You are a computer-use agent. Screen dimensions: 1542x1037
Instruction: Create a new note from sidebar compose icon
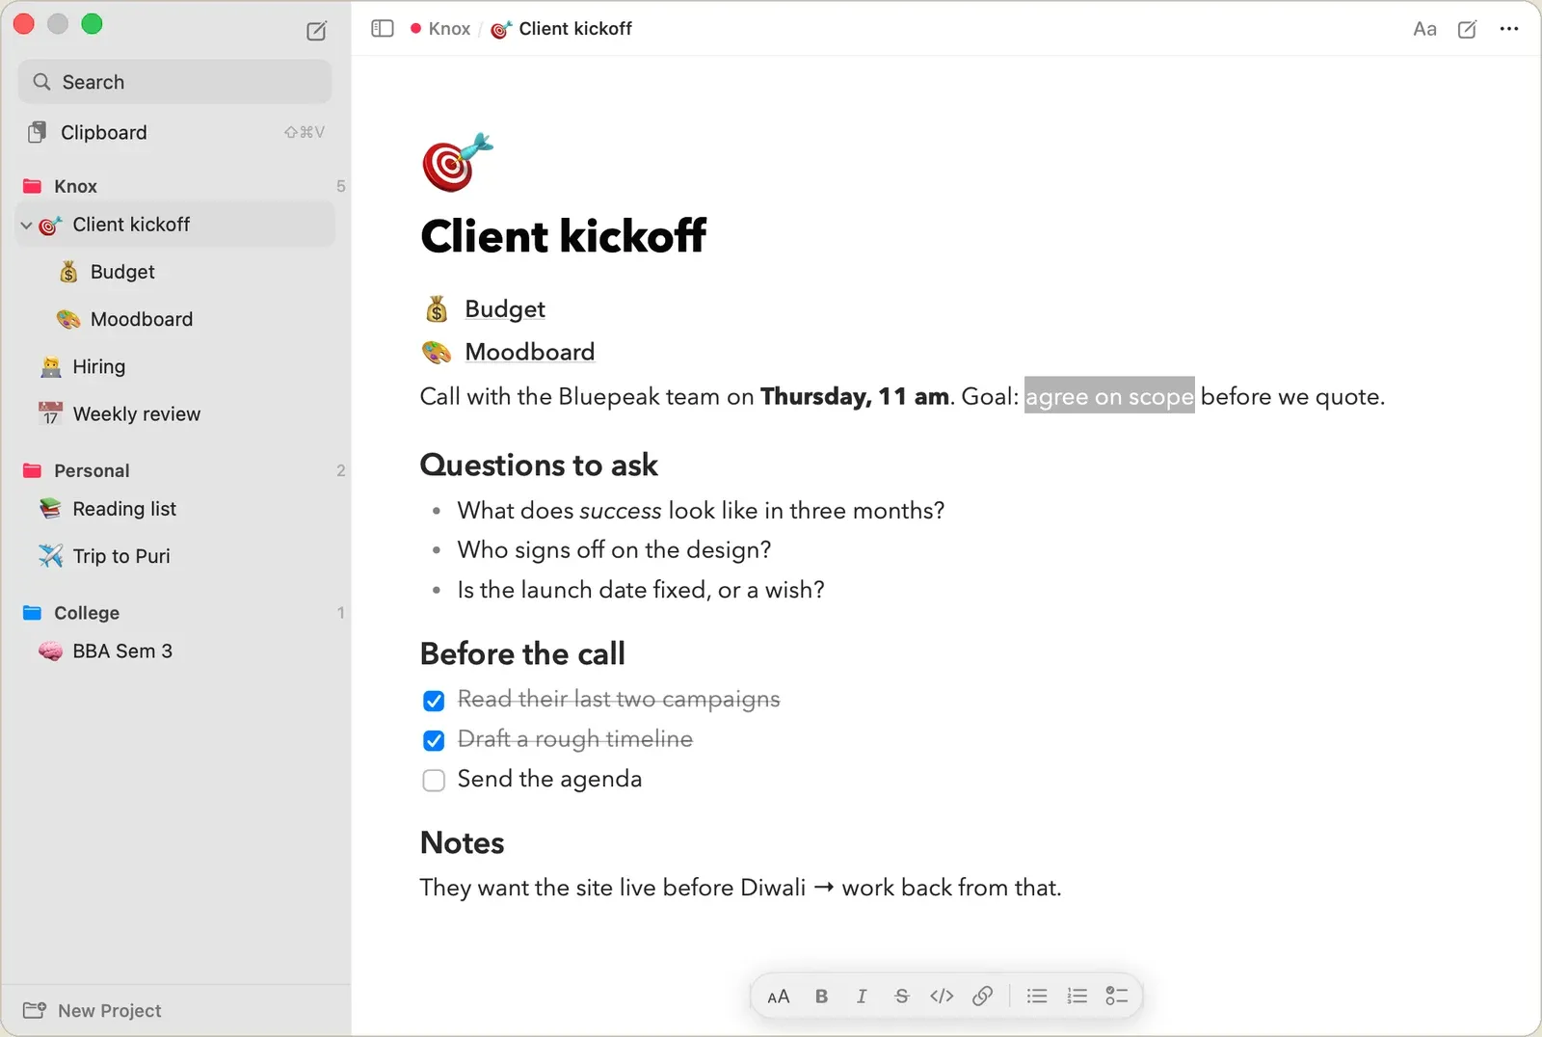316,31
